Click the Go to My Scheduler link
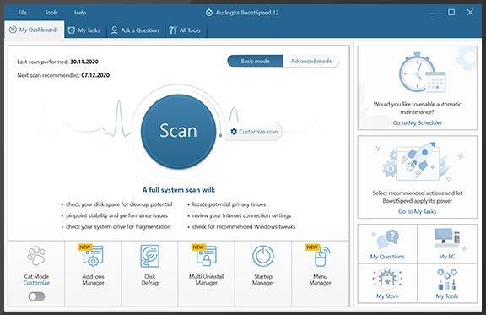 coord(417,123)
